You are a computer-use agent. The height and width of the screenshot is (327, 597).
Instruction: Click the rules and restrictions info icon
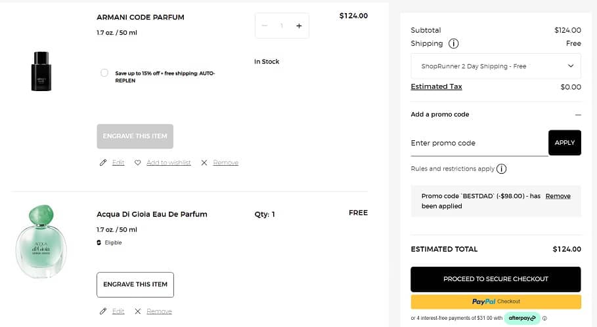[502, 169]
